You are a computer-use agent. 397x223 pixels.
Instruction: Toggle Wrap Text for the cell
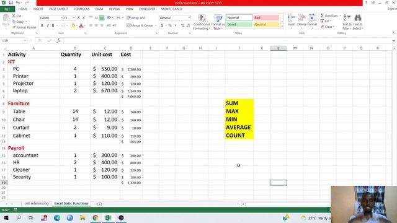point(136,18)
